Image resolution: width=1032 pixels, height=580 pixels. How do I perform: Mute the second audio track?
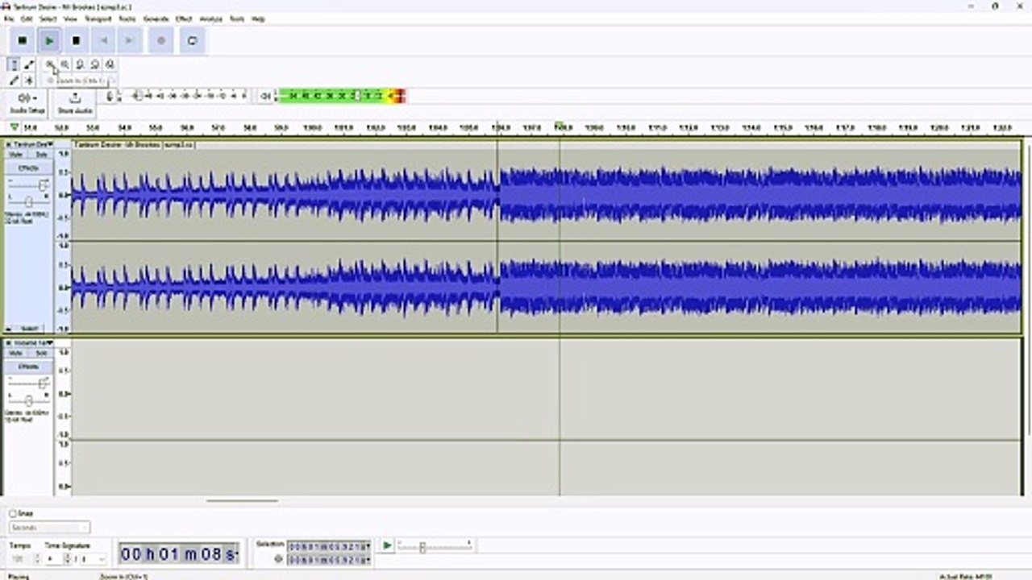15,353
